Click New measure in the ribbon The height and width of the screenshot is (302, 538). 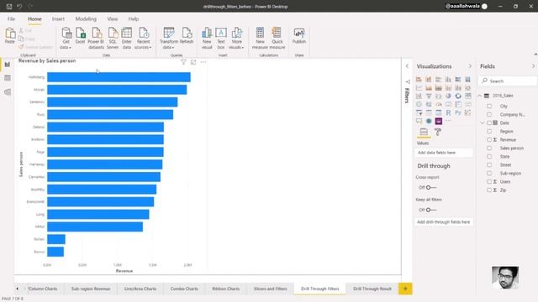[x=260, y=39]
